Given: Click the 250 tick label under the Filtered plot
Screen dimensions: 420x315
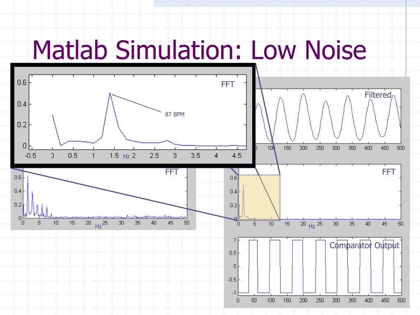Looking at the screenshot, I should [320, 148].
